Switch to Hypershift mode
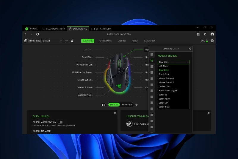 click(x=127, y=105)
